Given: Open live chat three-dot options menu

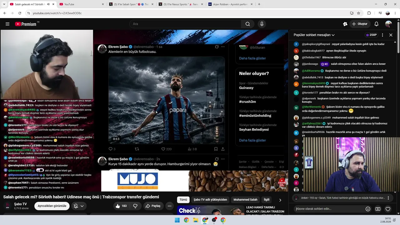Looking at the screenshot, I should pyautogui.click(x=382, y=35).
